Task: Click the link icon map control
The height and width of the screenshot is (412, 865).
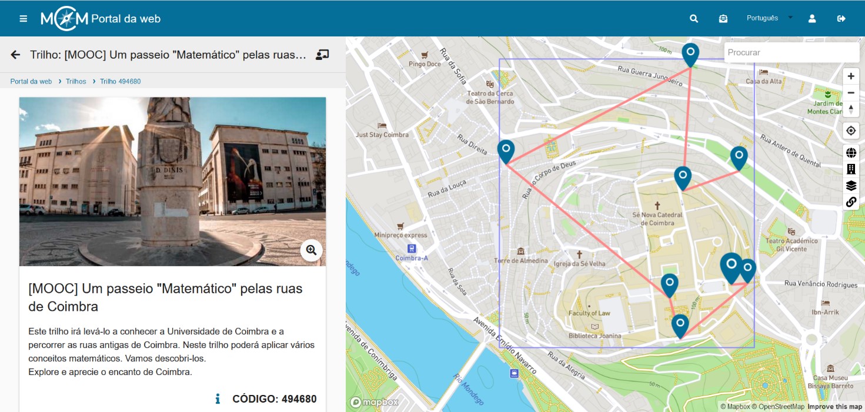Action: point(851,202)
